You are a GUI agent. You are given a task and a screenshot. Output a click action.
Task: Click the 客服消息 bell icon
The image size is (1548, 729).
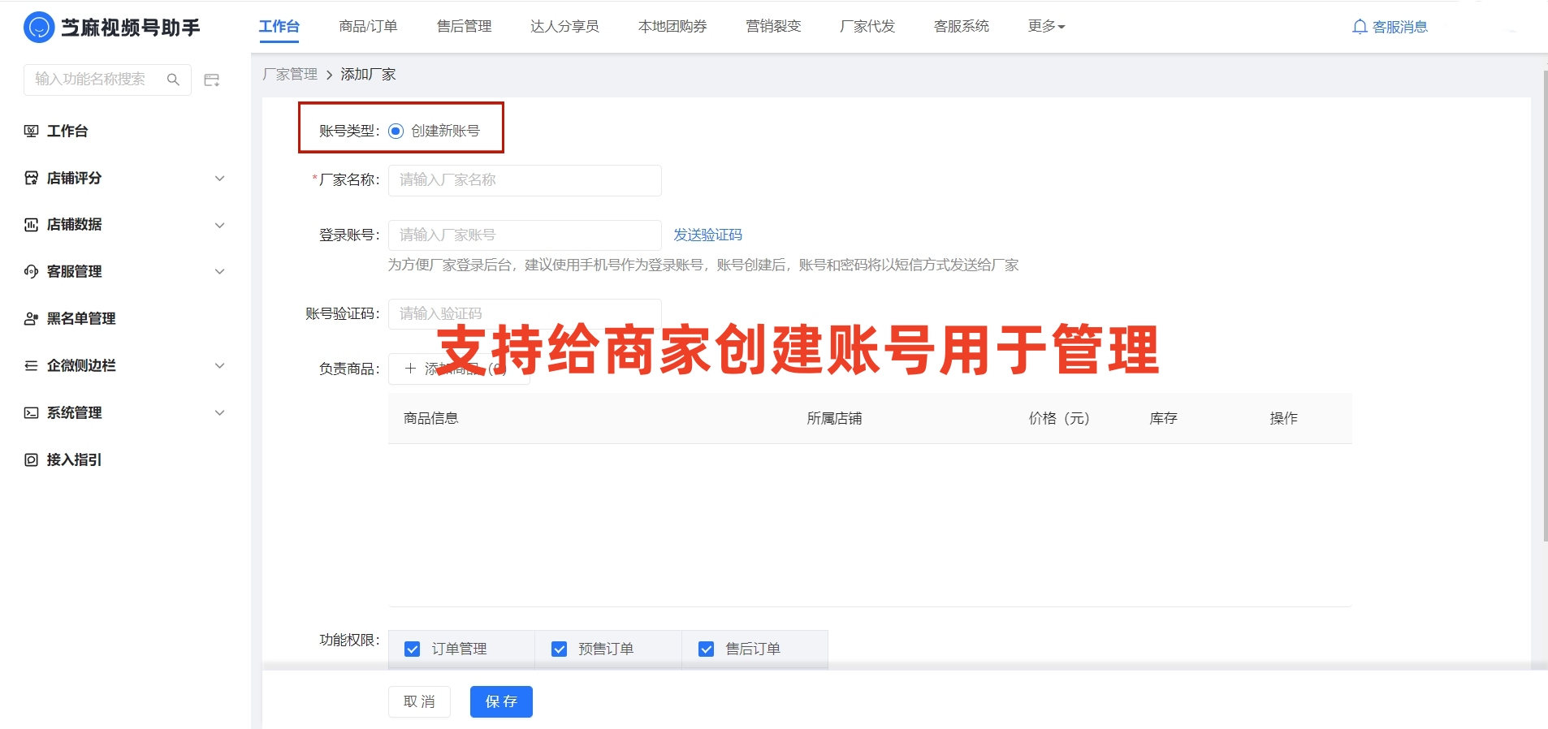pyautogui.click(x=1360, y=27)
